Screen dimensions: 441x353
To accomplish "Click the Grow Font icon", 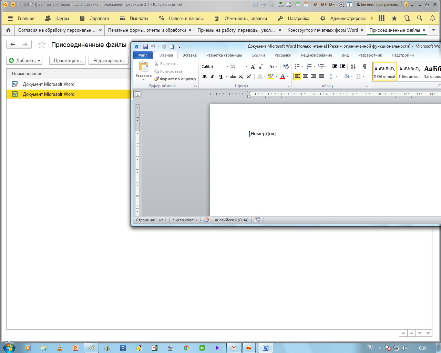I will (x=253, y=67).
